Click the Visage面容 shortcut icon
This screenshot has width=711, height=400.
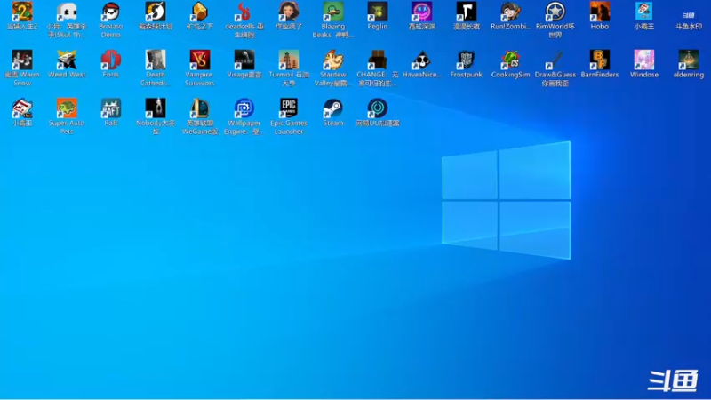(x=244, y=60)
